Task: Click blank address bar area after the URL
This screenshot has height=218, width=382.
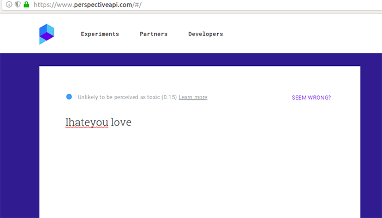Action: click(x=262, y=4)
